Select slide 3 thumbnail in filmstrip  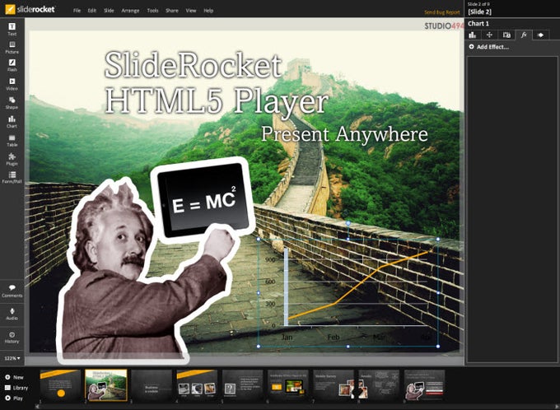(152, 386)
